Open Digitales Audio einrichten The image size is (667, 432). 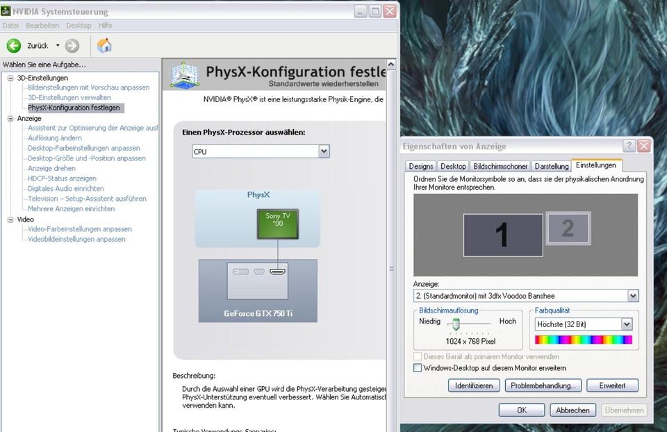click(66, 188)
